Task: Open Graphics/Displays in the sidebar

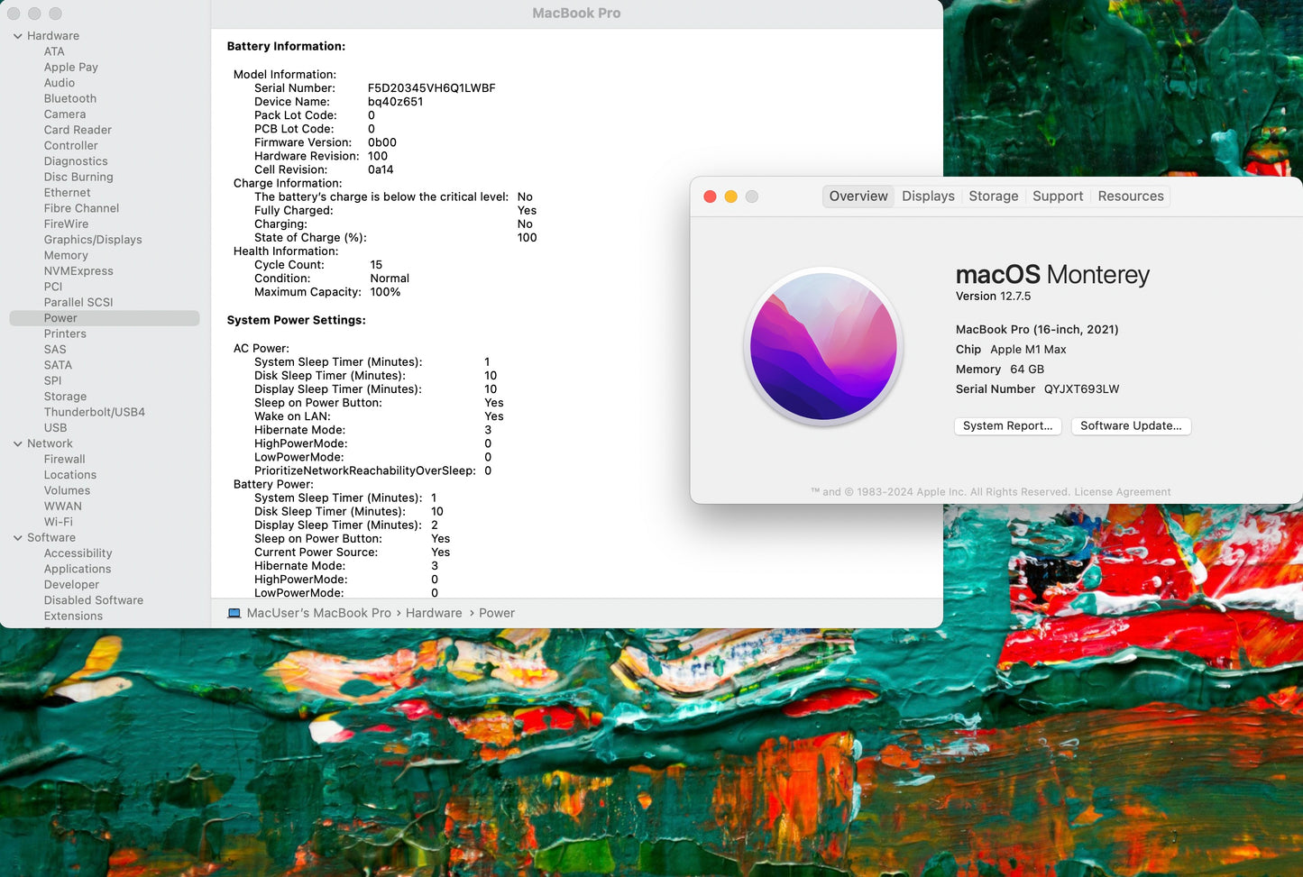Action: [x=93, y=240]
